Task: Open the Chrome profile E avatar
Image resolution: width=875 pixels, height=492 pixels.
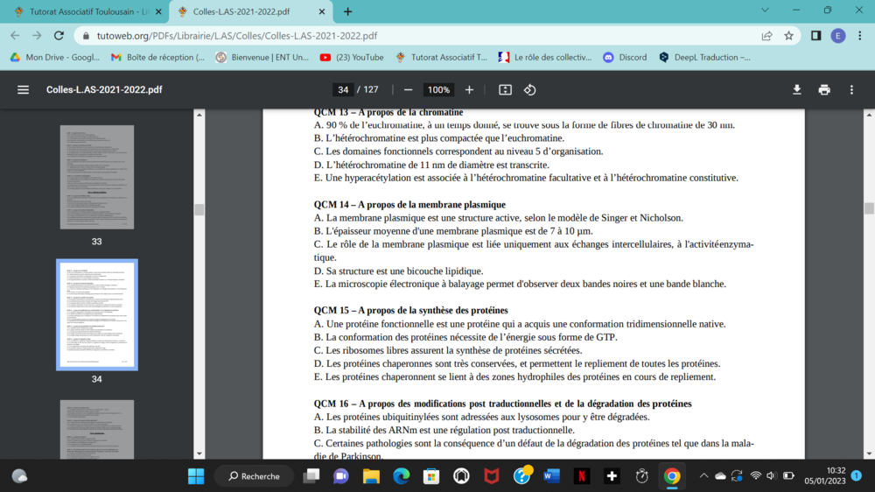Action: coord(837,36)
